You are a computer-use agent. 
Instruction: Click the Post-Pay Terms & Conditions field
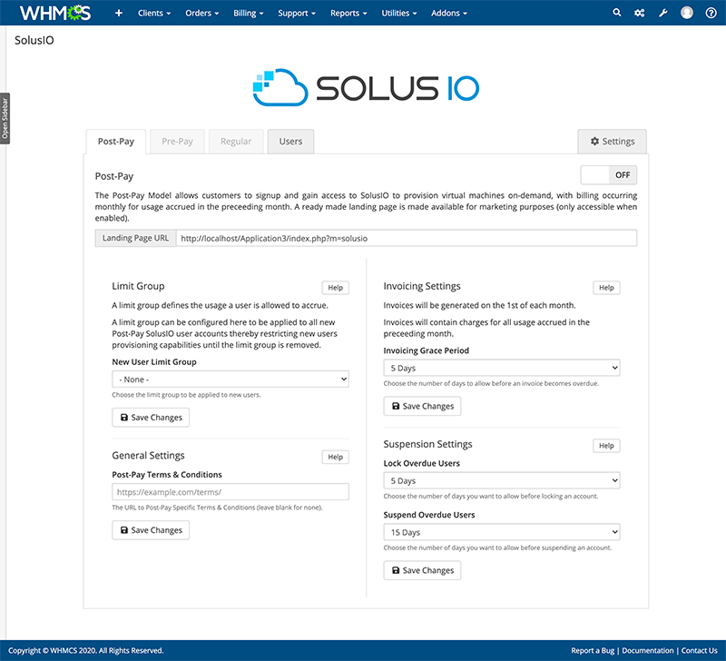pyautogui.click(x=231, y=491)
